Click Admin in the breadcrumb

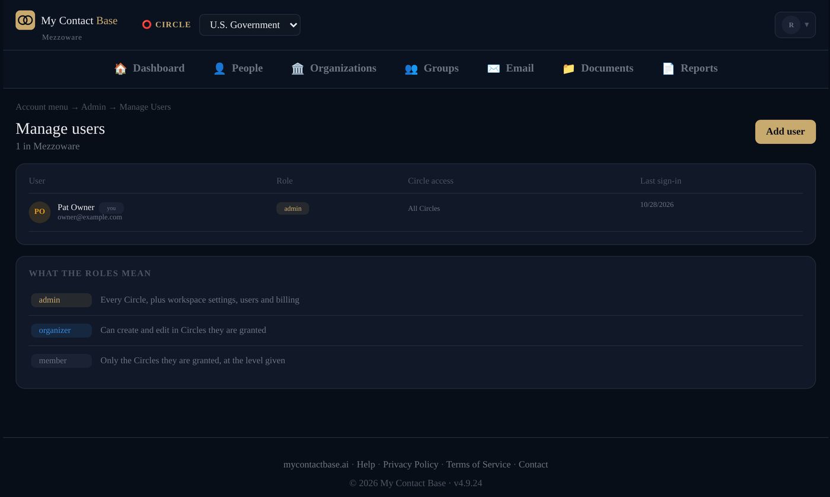pyautogui.click(x=94, y=107)
